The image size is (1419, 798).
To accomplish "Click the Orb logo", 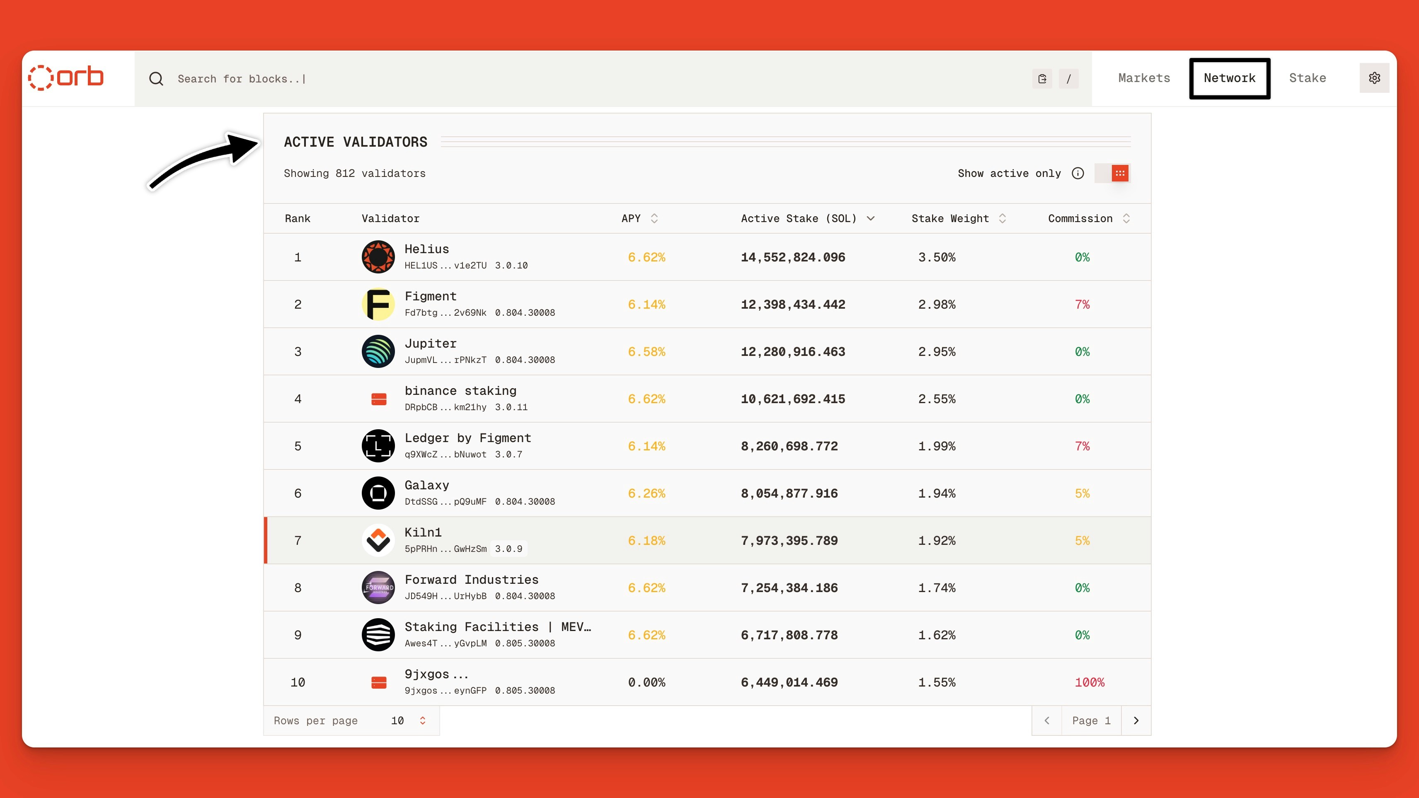I will click(x=66, y=77).
